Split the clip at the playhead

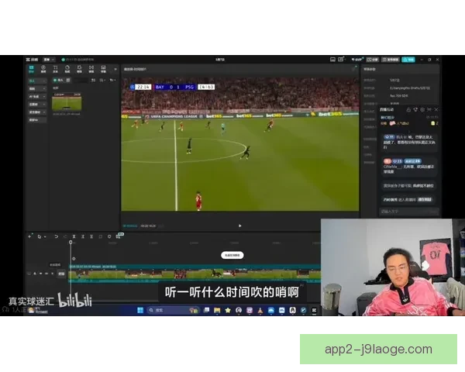[x=74, y=236]
